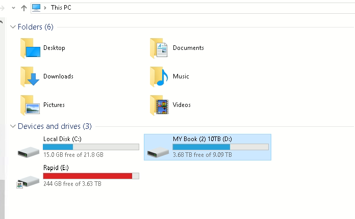
Task: Click the navigation pane scroll up arrow
Action: (2, 22)
